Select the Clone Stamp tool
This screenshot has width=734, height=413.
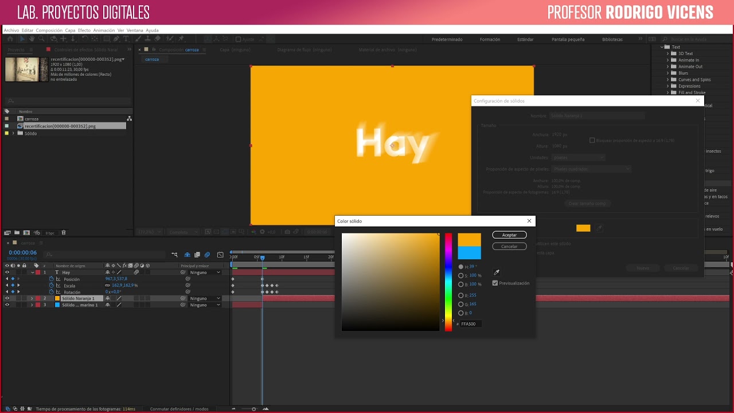(x=147, y=39)
